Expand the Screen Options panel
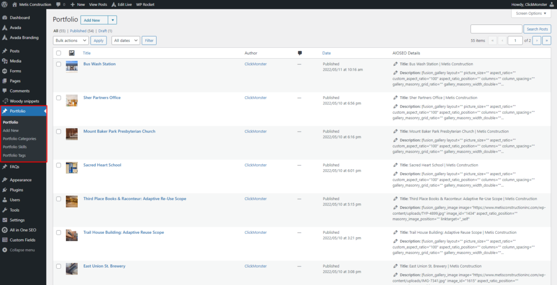The height and width of the screenshot is (285, 557). [531, 13]
